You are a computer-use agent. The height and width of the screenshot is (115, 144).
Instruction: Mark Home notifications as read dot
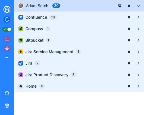coord(129,86)
